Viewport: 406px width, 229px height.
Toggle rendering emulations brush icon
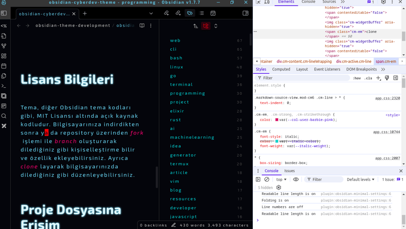tap(387, 78)
